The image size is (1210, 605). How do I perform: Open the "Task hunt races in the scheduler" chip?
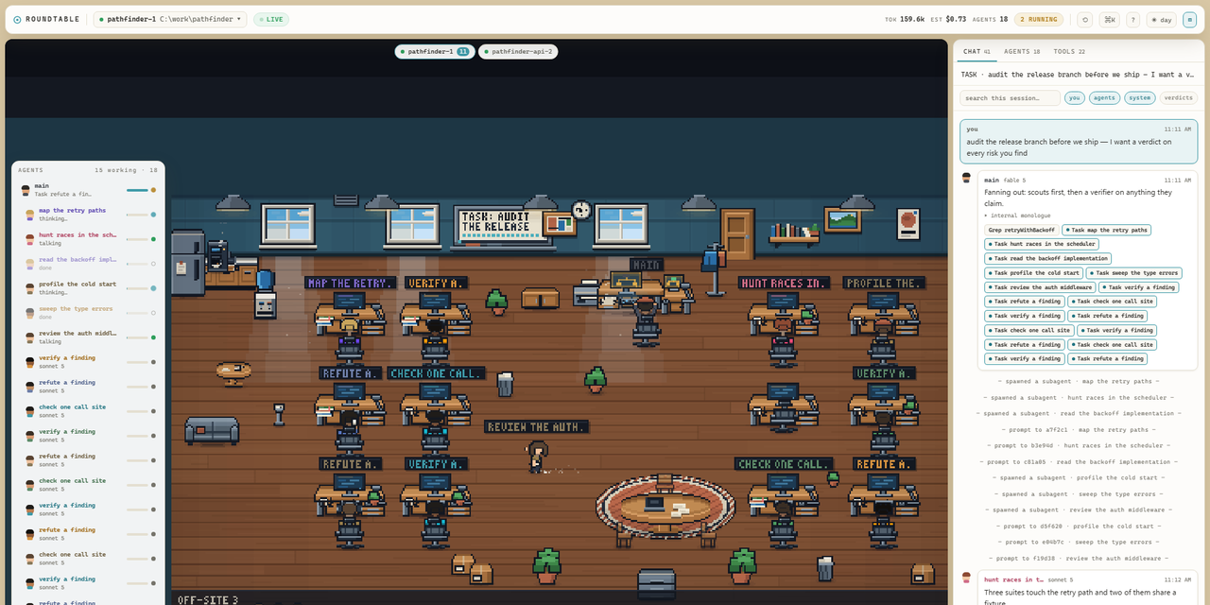pos(1042,244)
